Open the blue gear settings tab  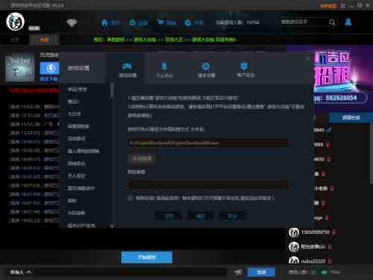206,66
